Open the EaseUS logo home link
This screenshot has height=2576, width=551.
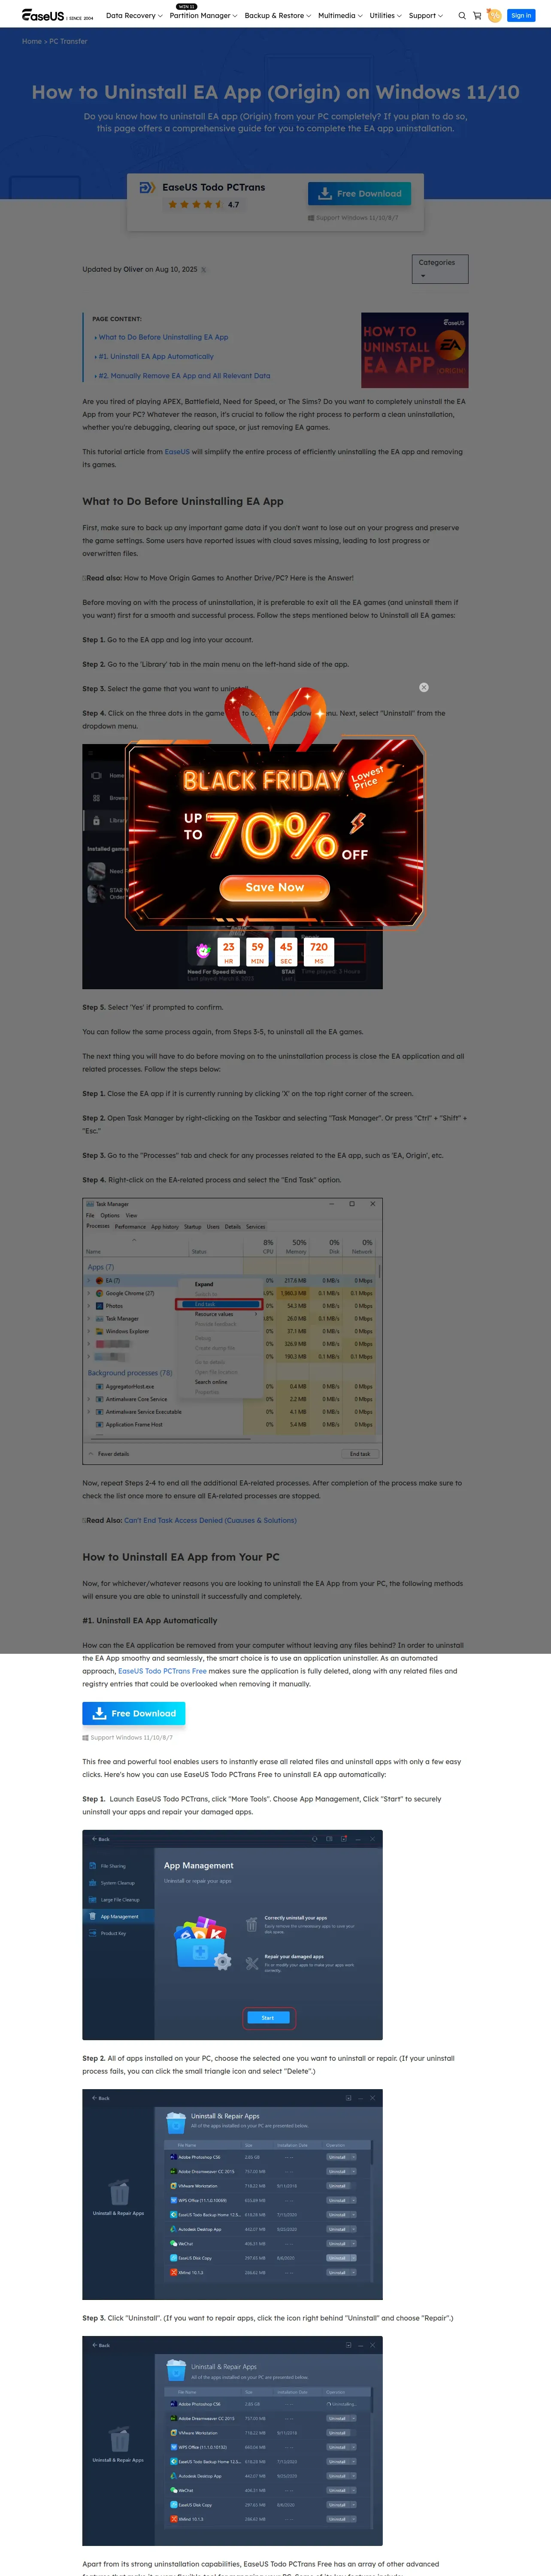57,16
